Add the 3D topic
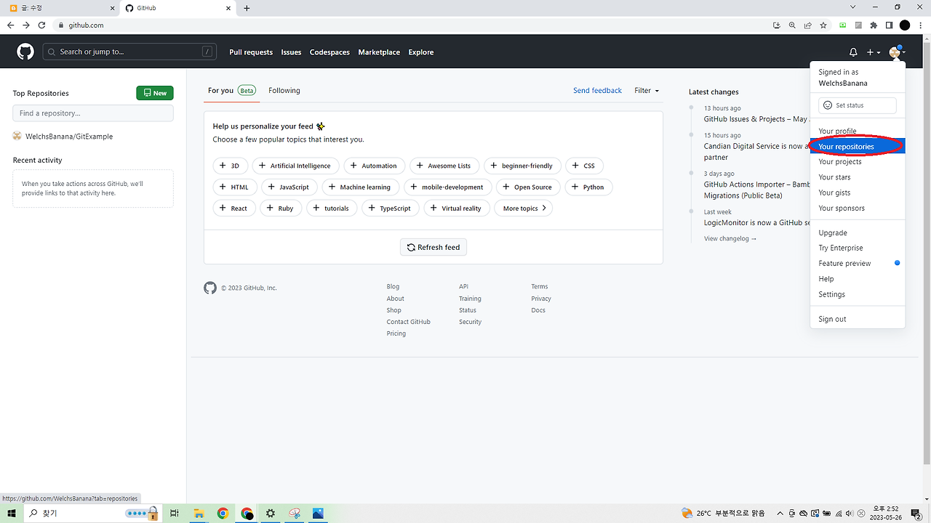The image size is (931, 523). 231,166
